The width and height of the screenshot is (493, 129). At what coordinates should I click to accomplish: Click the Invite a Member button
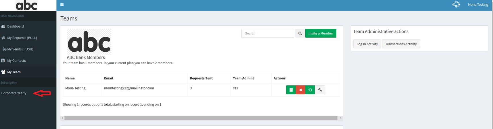click(x=321, y=33)
